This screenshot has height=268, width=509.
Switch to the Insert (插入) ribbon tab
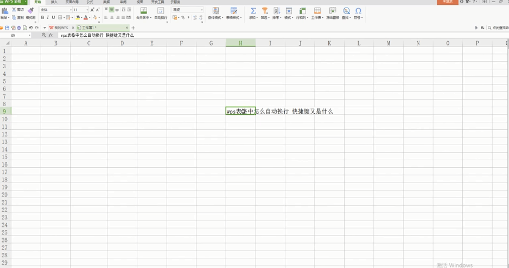click(x=54, y=2)
